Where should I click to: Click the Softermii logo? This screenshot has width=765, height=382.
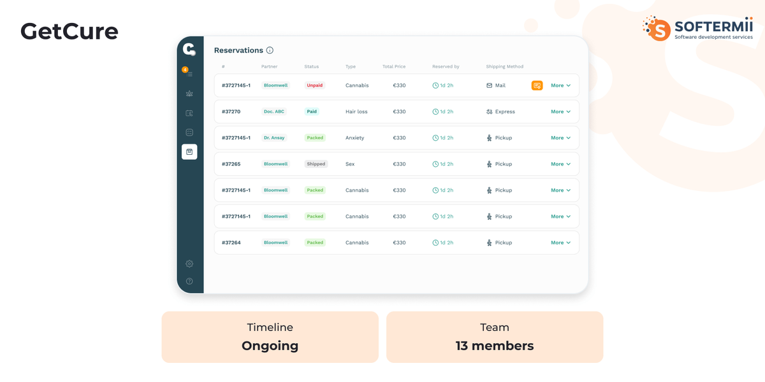point(697,29)
